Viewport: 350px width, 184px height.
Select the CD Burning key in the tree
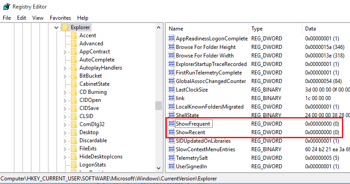pyautogui.click(x=93, y=92)
